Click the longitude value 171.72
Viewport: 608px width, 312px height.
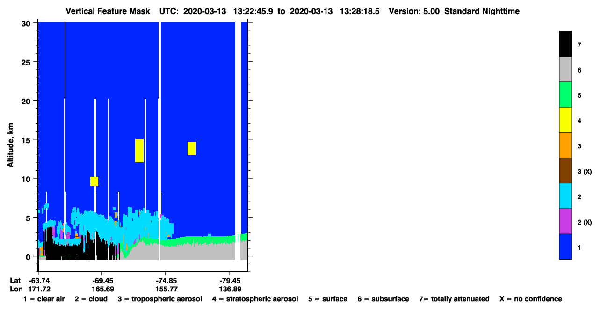39,289
